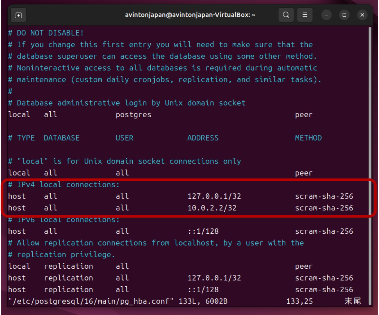Click the "133L, 6002B" file size status

[x=203, y=301]
